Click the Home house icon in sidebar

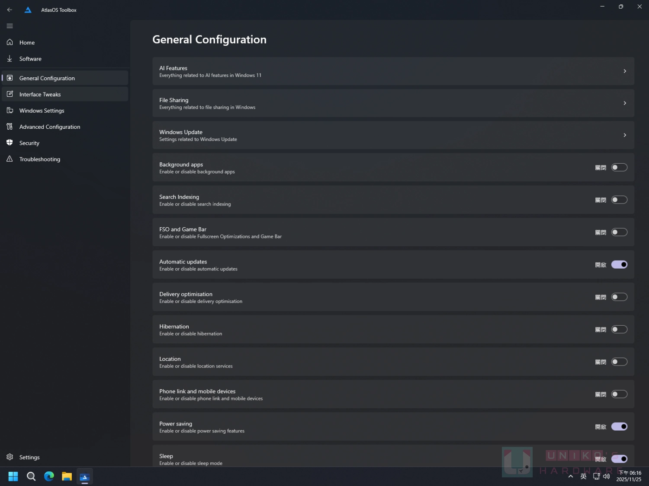[10, 42]
